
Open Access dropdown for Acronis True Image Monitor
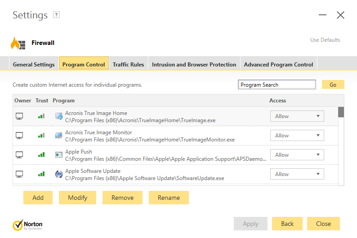coord(297,136)
